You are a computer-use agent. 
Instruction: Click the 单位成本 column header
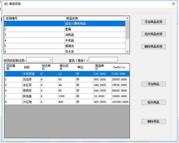click(x=67, y=67)
